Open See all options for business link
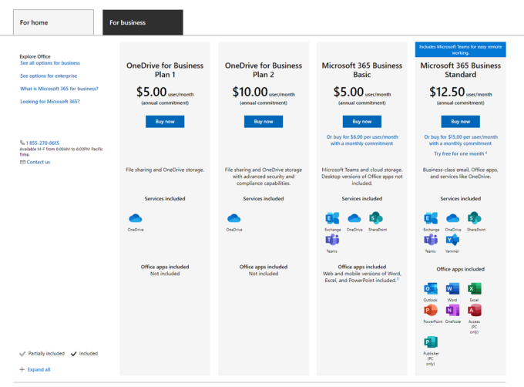This screenshot has height=387, width=524. pyautogui.click(x=50, y=62)
